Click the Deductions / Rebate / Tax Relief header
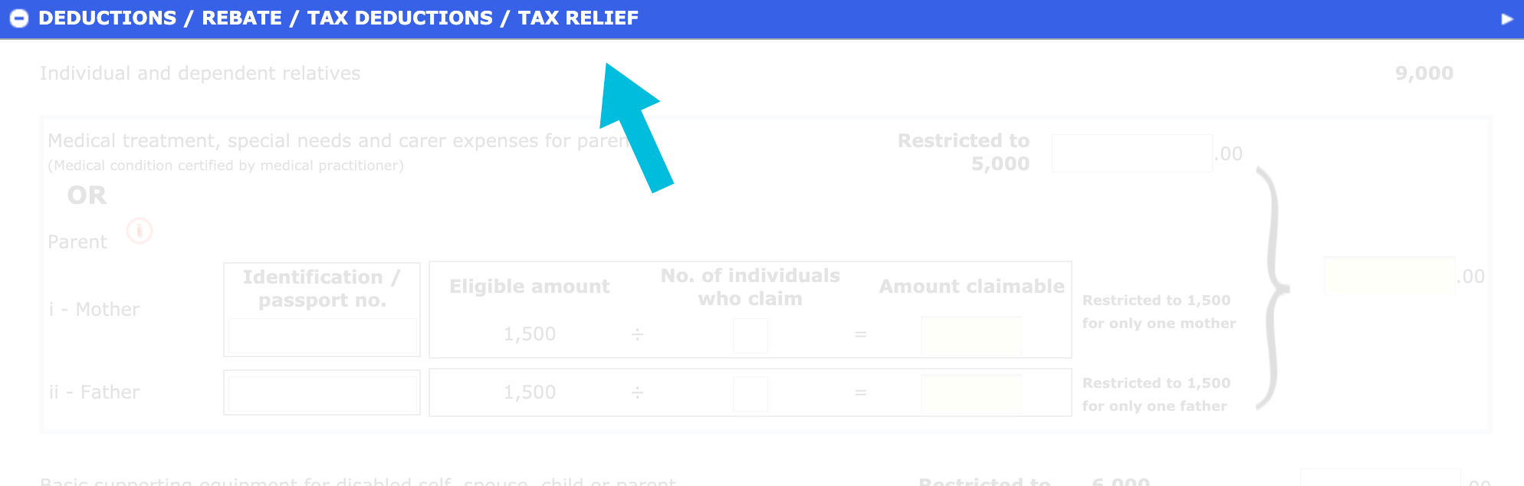The height and width of the screenshot is (486, 1524). point(338,18)
